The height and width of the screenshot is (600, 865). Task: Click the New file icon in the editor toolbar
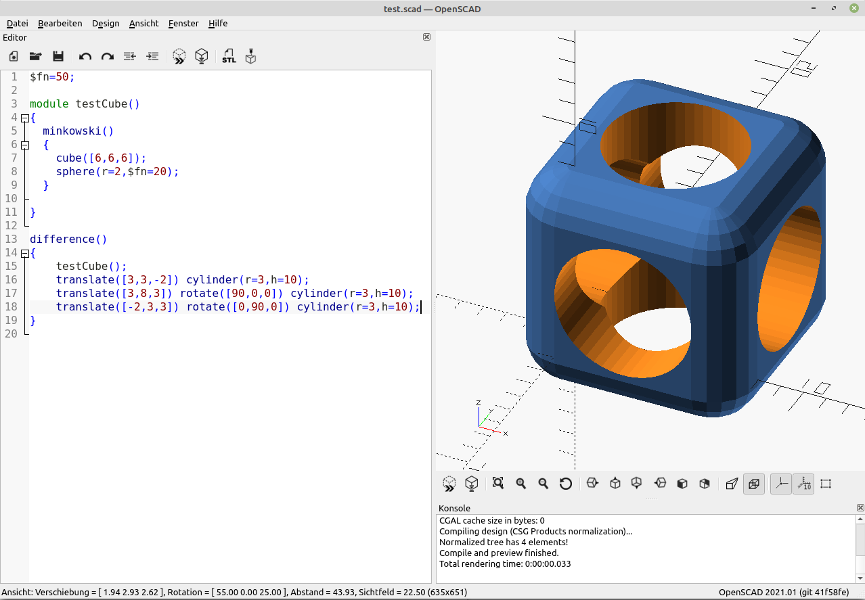(13, 57)
